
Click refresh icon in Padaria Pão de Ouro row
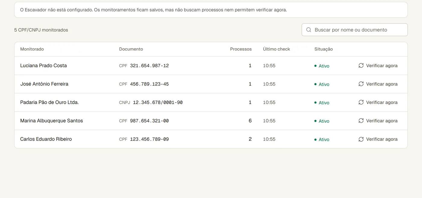pos(361,102)
